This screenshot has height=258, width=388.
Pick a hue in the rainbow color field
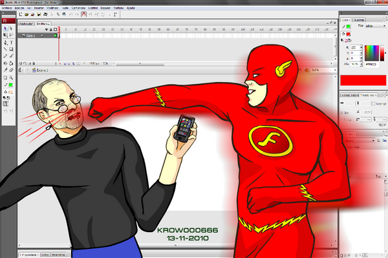pos(372,53)
